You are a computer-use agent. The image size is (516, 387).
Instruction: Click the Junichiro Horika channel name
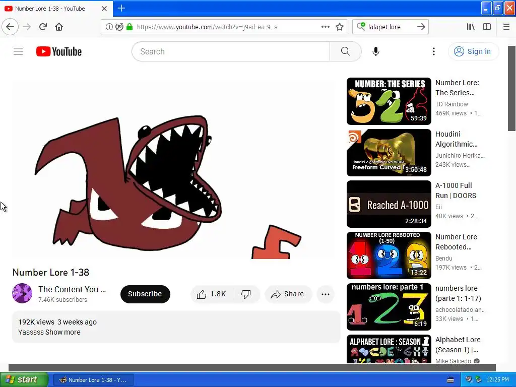click(x=460, y=155)
